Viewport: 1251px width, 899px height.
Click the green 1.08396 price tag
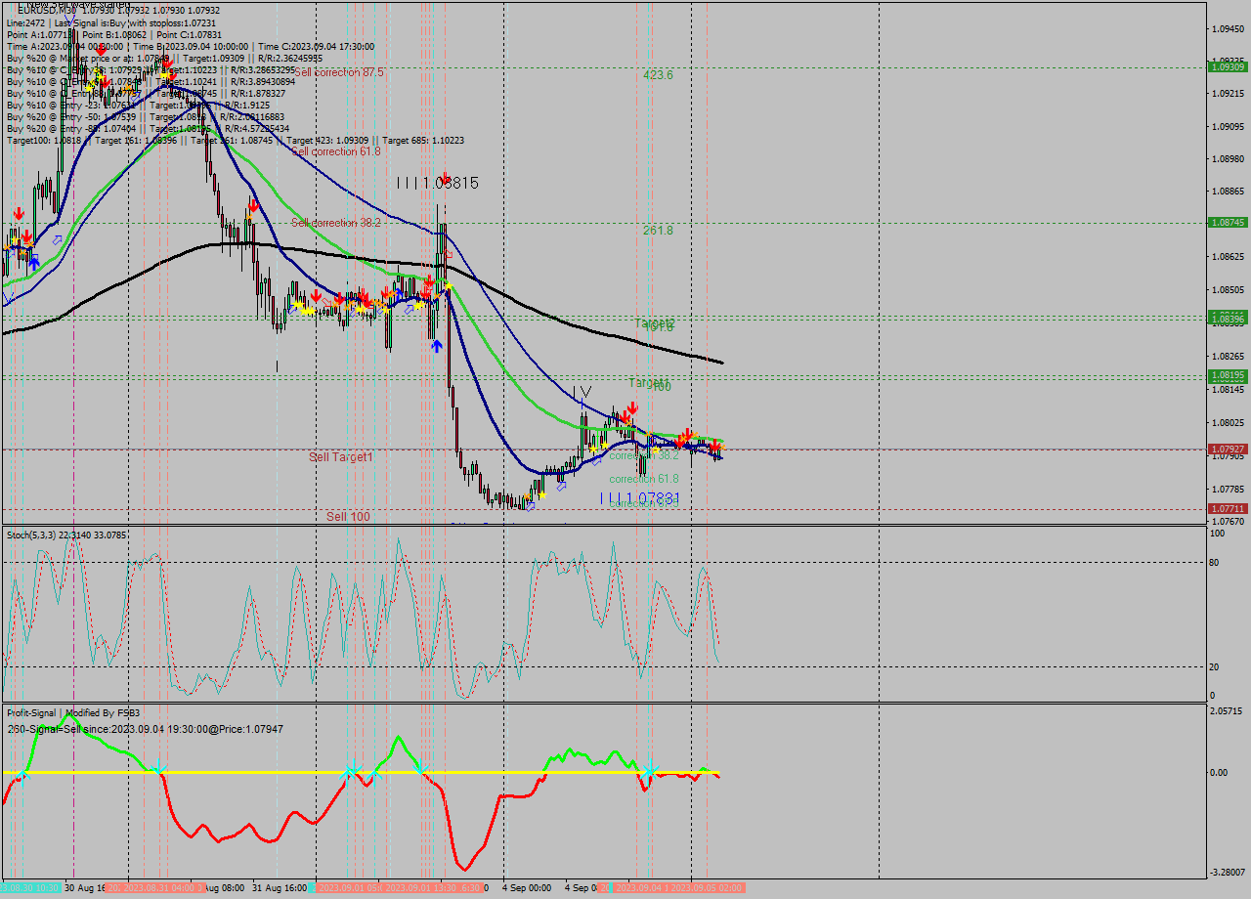point(1228,318)
